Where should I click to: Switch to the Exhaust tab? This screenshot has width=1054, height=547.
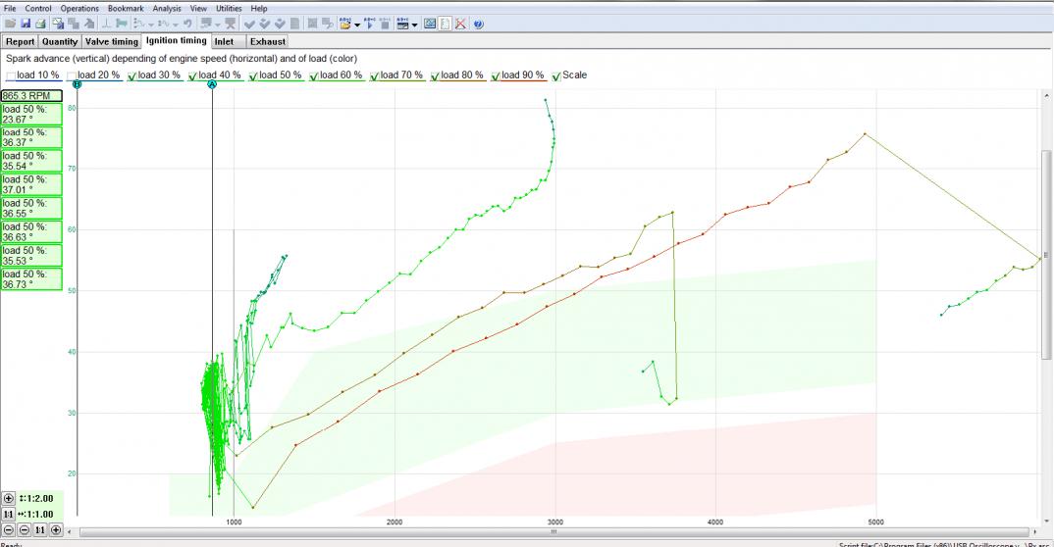(x=267, y=42)
